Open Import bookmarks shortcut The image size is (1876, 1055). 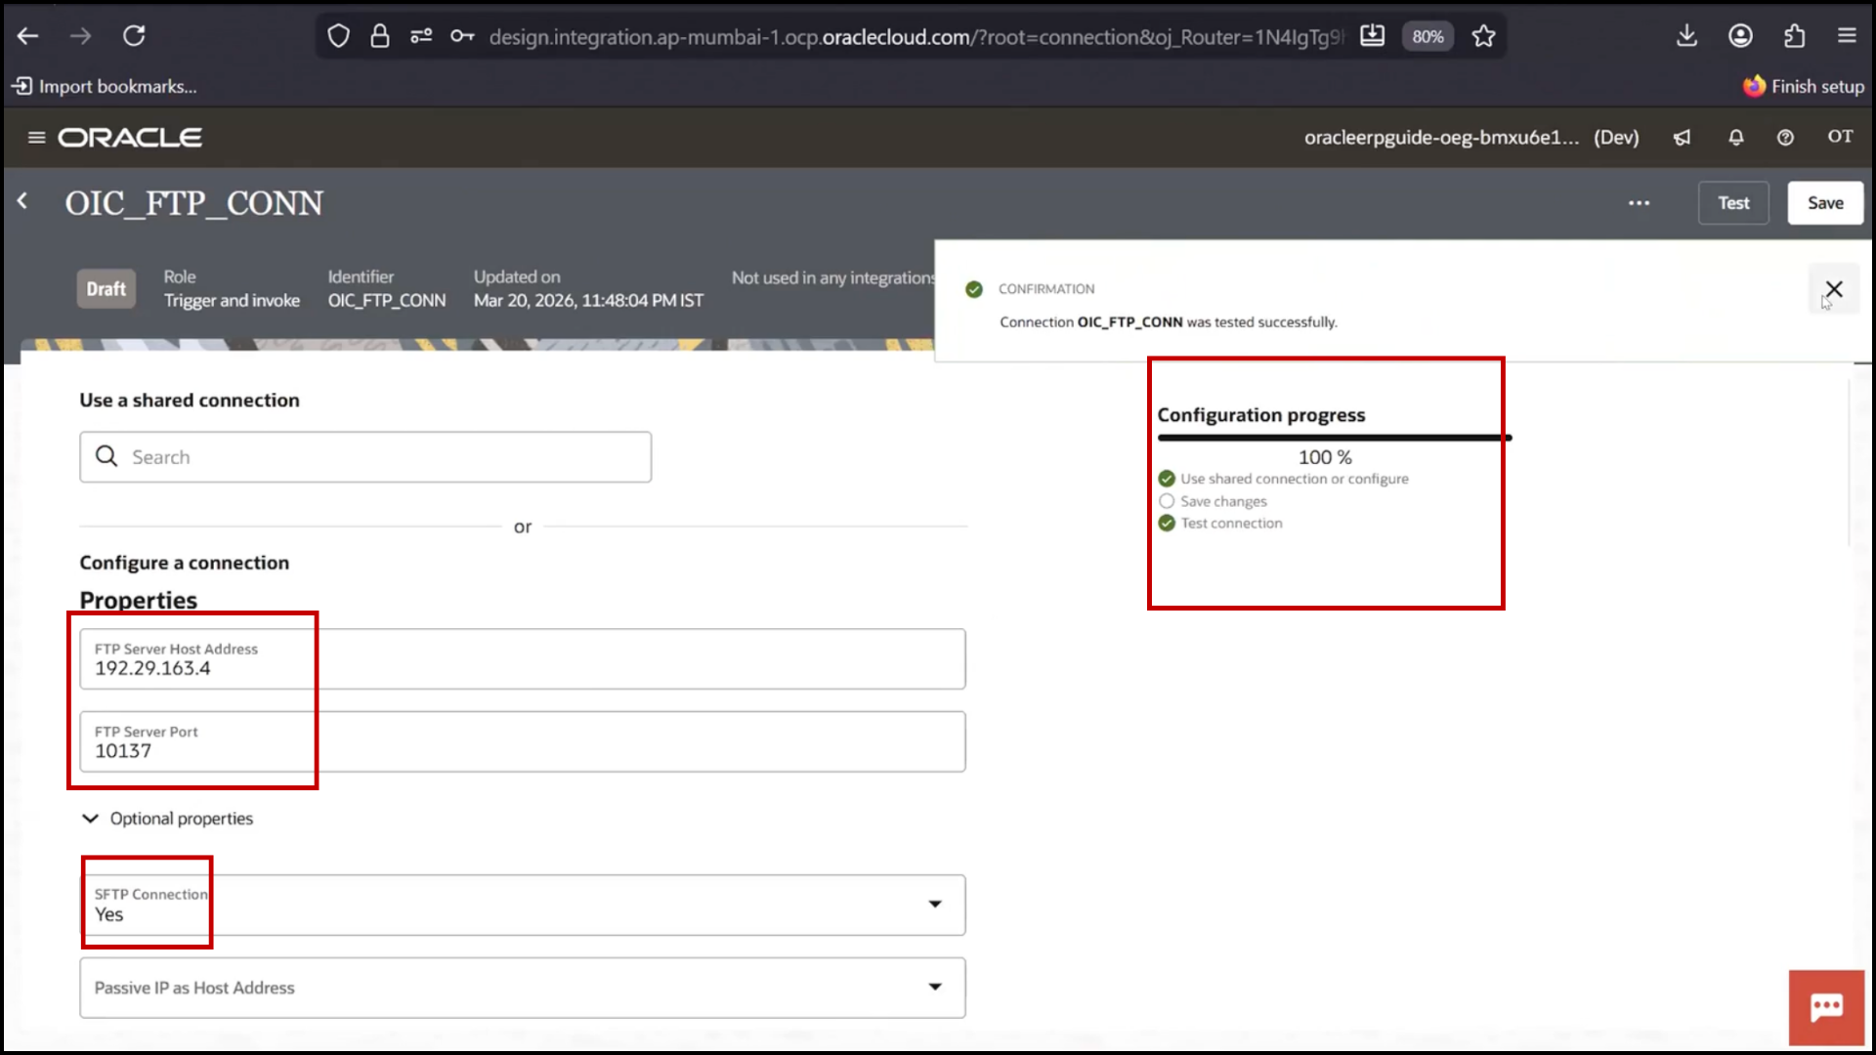[105, 86]
